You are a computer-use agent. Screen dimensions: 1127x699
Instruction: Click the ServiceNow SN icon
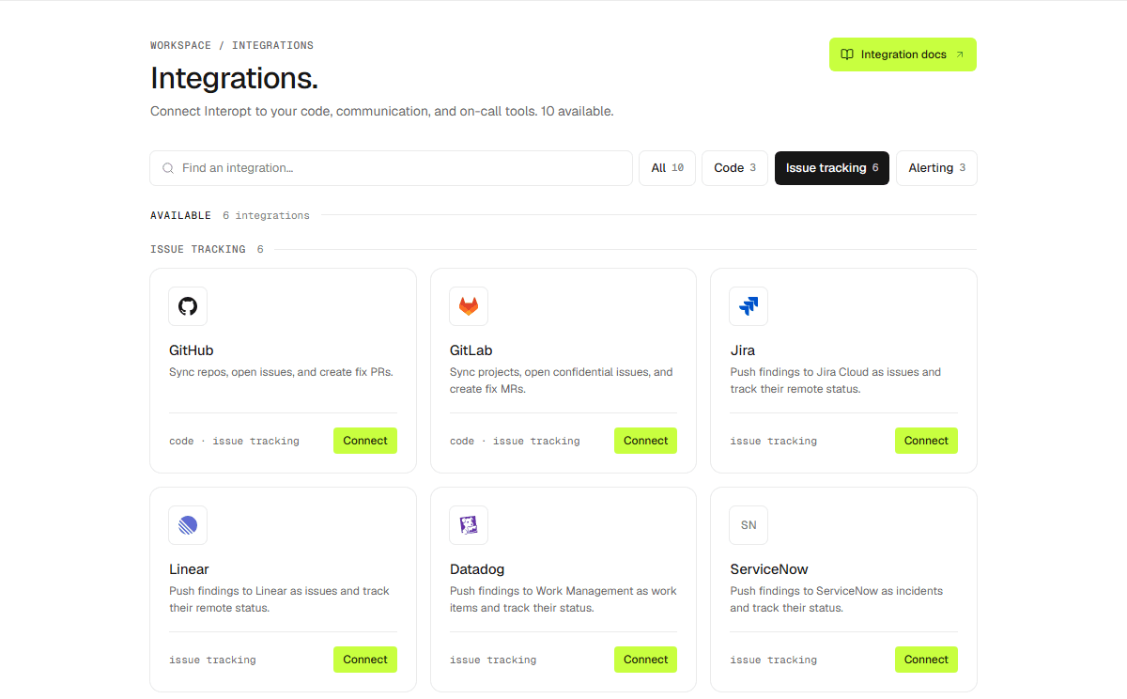[x=749, y=525]
